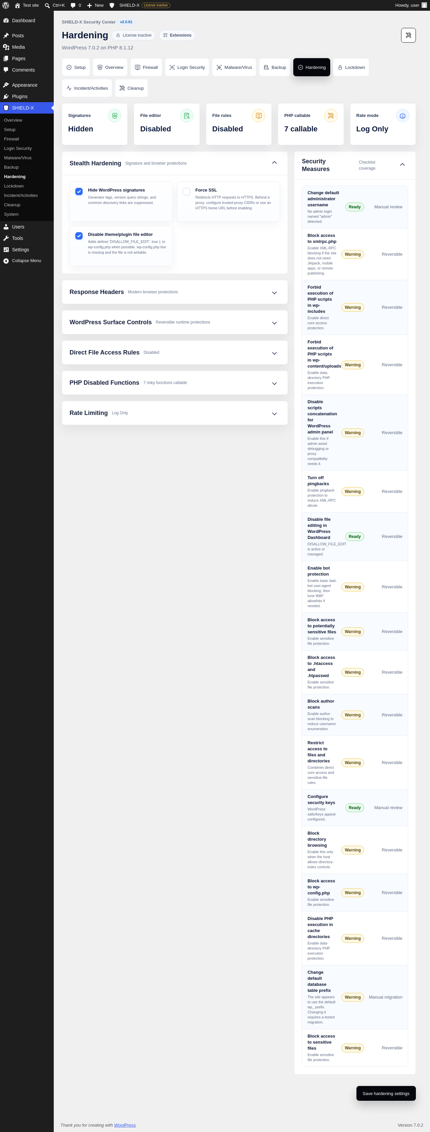Click the File editor card icon
The height and width of the screenshot is (1132, 430).
(x=187, y=116)
